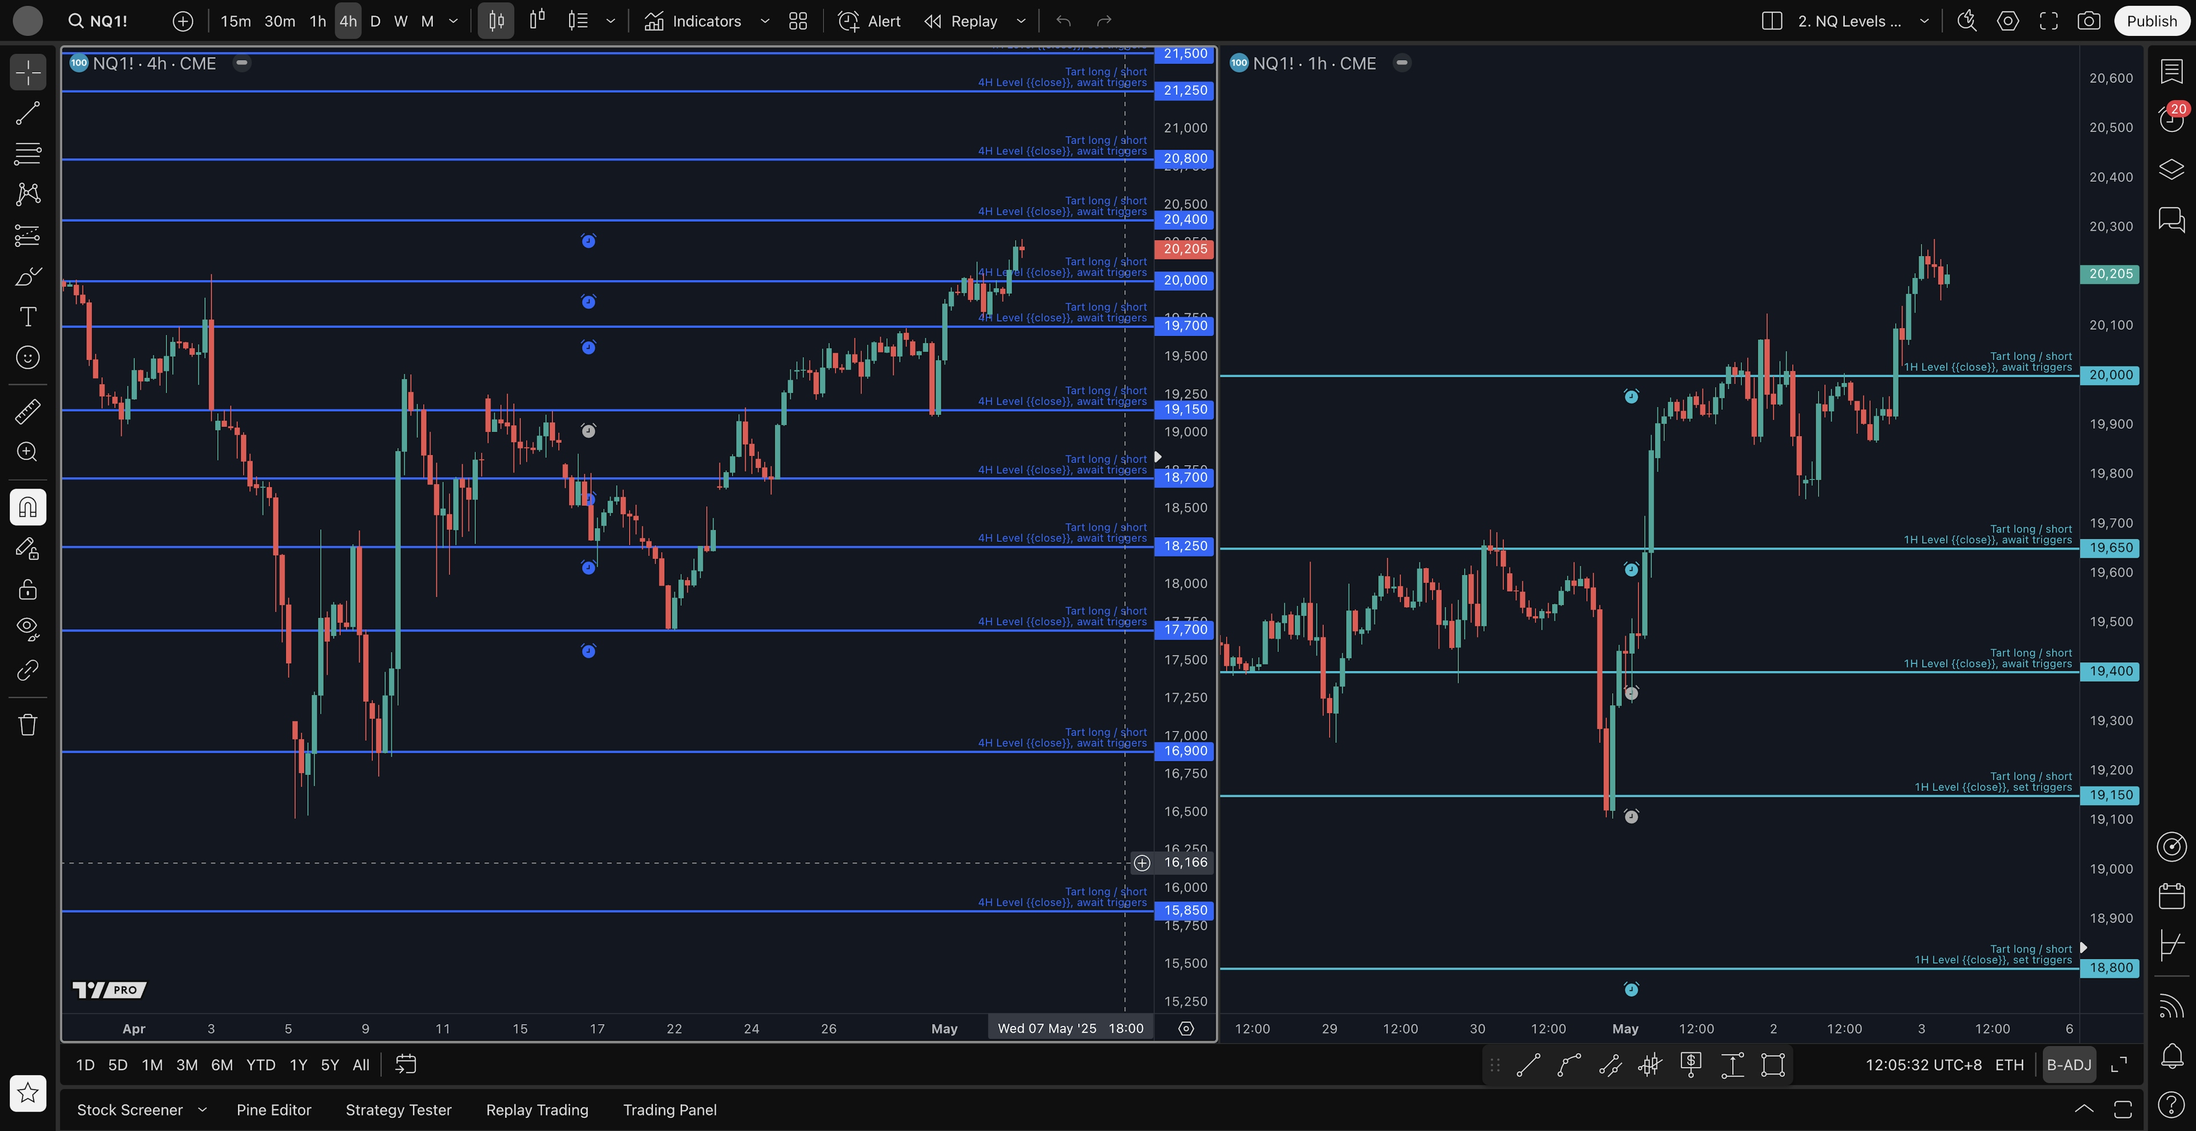This screenshot has height=1131, width=2196.
Task: Set the date range to 3M
Action: pos(186,1065)
